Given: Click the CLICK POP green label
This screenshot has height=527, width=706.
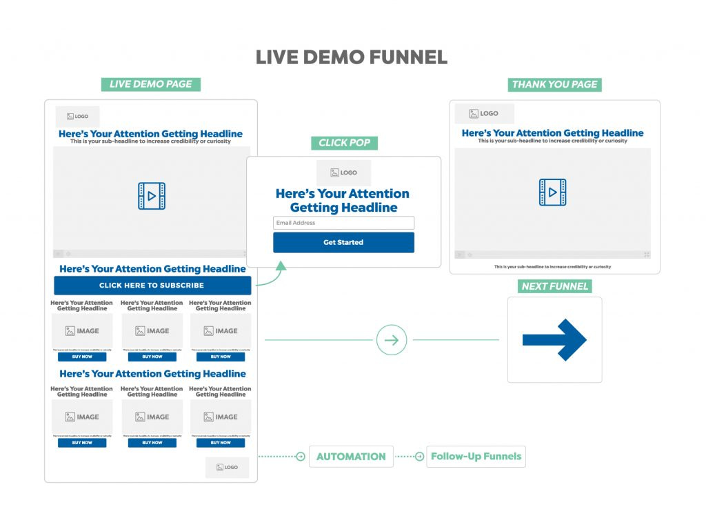Looking at the screenshot, I should coord(345,143).
